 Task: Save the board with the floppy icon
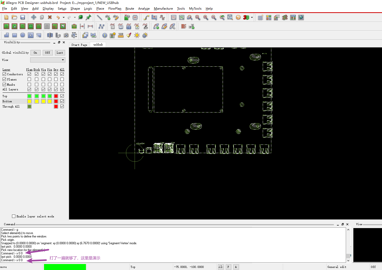[x=23, y=17]
